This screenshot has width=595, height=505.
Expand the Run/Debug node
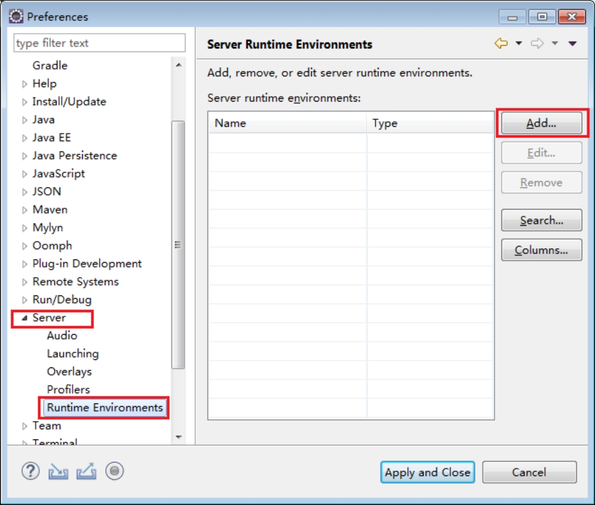click(25, 300)
